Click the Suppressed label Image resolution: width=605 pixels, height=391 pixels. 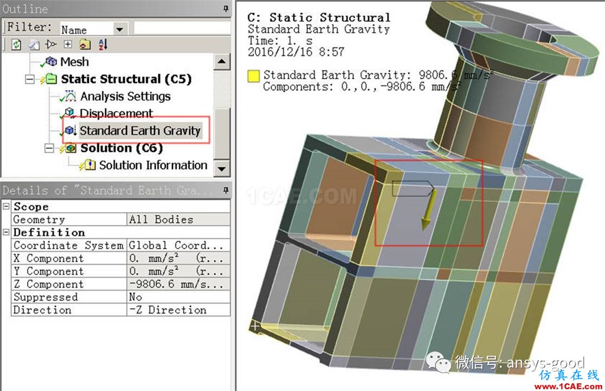point(45,297)
